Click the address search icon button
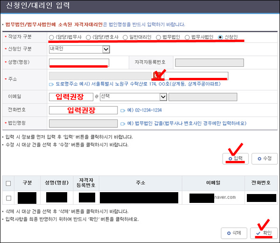Image resolution: width=280 pixels, height=243 pixels. pos(157,76)
